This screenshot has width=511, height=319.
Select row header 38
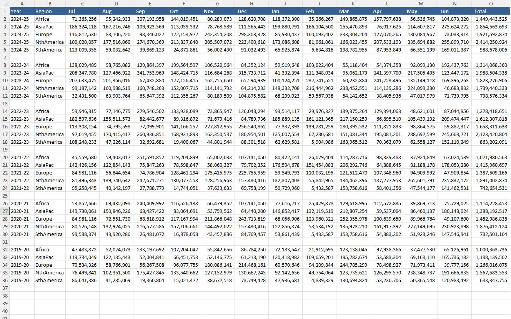point(5,296)
